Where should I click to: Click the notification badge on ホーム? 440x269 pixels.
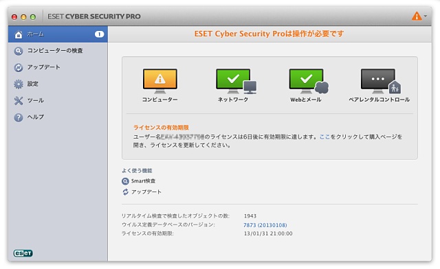99,34
